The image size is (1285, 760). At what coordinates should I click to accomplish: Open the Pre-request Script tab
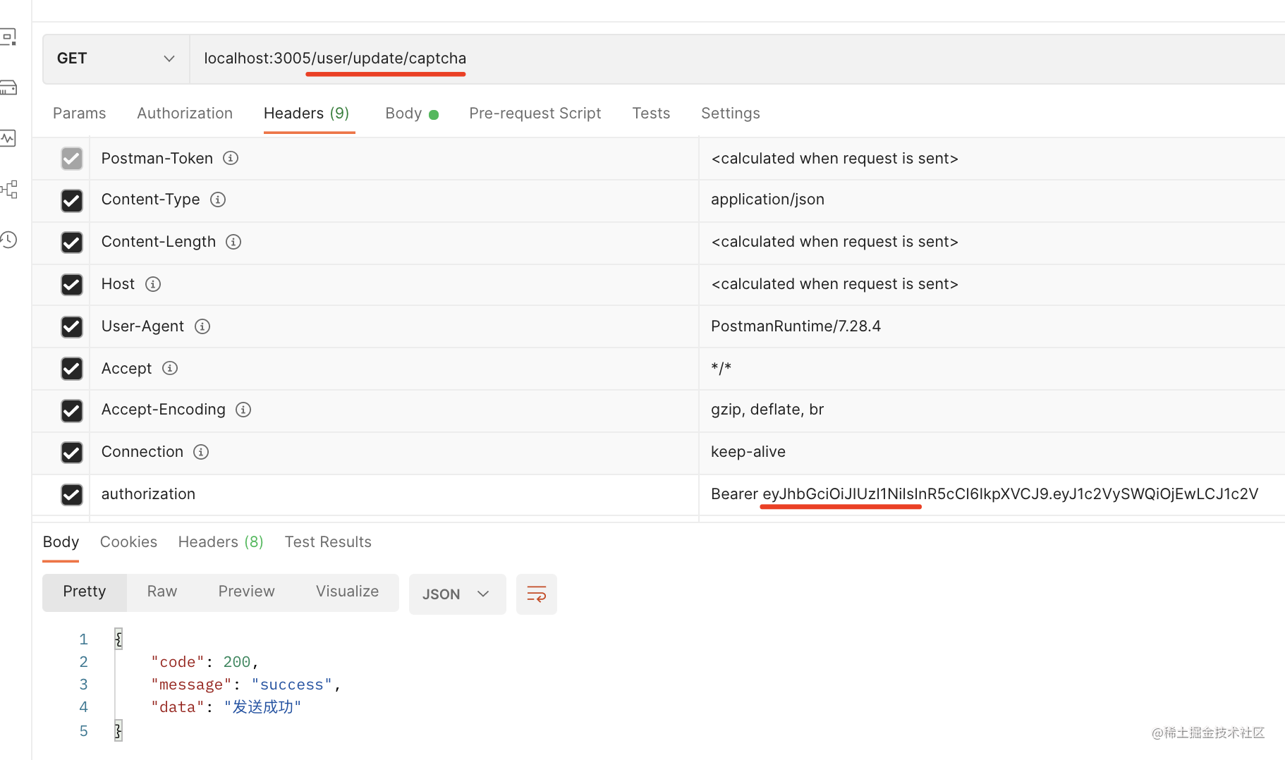535,114
